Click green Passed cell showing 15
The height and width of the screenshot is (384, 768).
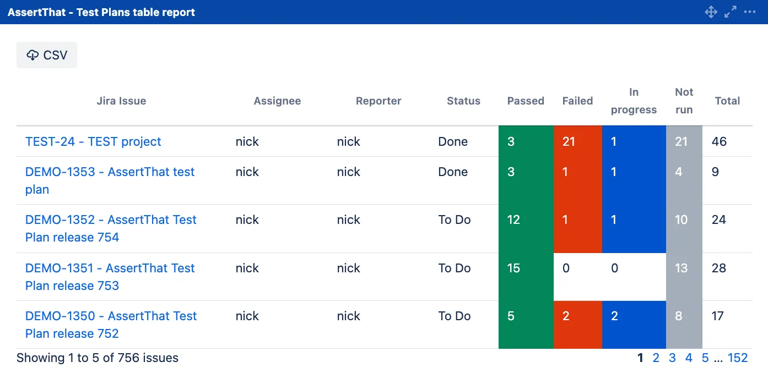526,277
